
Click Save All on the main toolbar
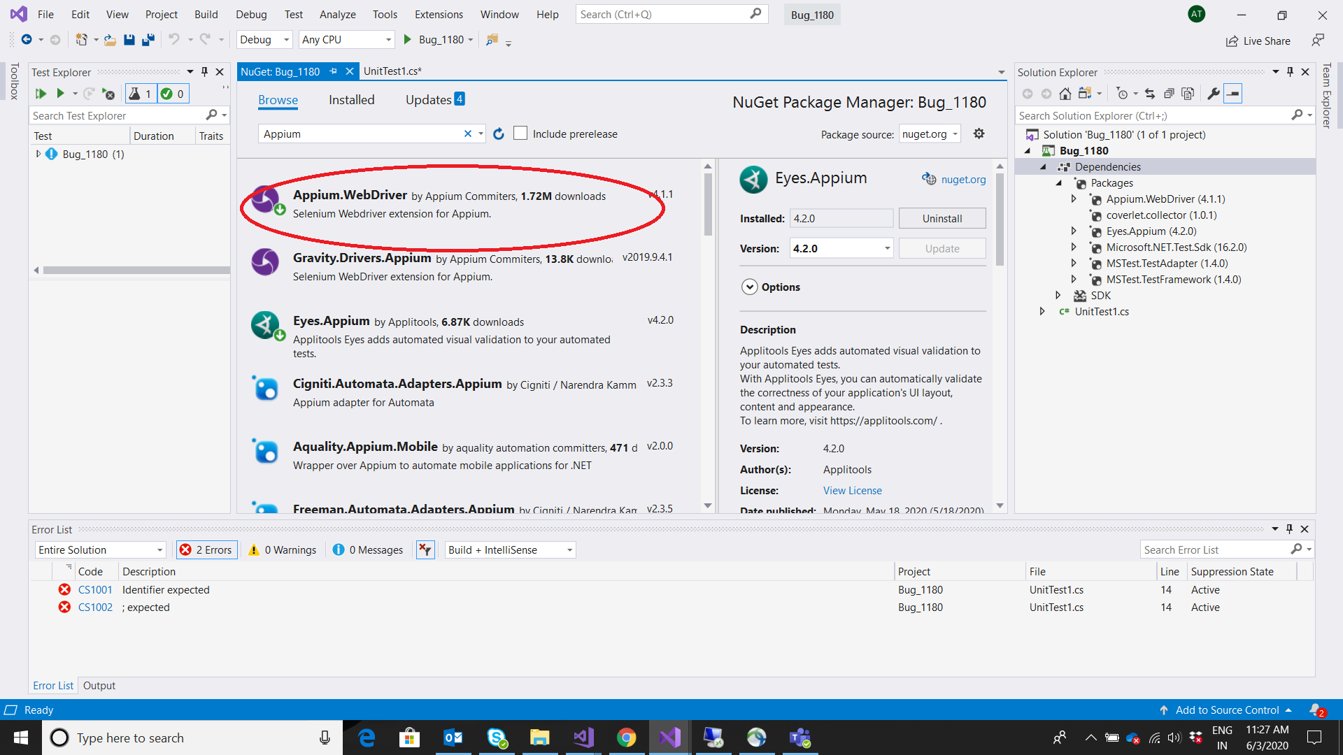tap(148, 40)
